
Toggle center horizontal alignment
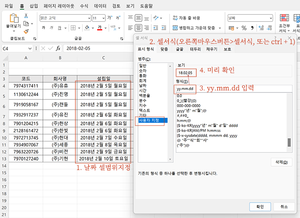pyautogui.click(x=138, y=28)
